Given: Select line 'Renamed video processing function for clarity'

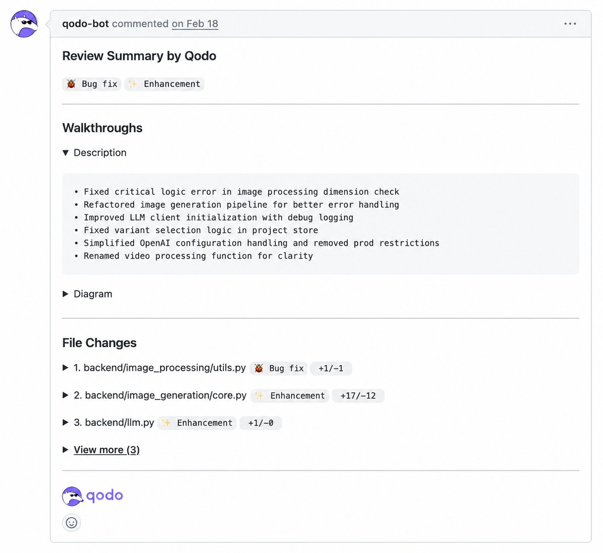Looking at the screenshot, I should click(x=198, y=256).
